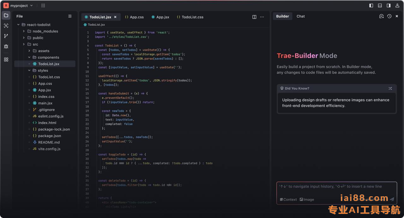Open the Search sidebar icon
The width and height of the screenshot is (404, 218).
click(x=6, y=26)
